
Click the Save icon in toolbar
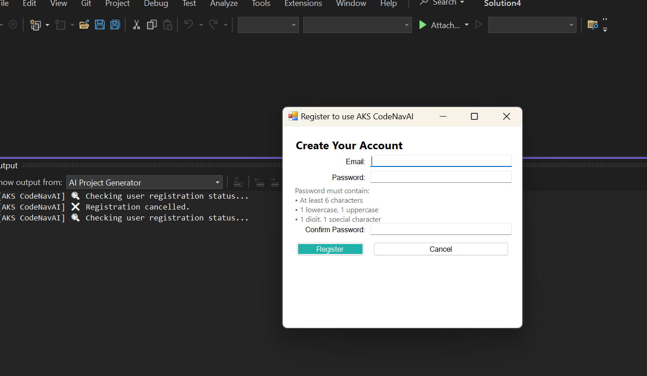99,25
